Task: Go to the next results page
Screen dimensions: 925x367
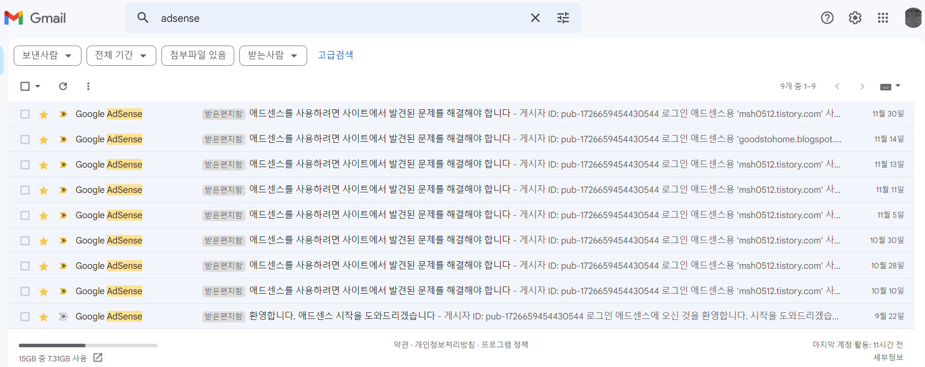Action: 862,86
